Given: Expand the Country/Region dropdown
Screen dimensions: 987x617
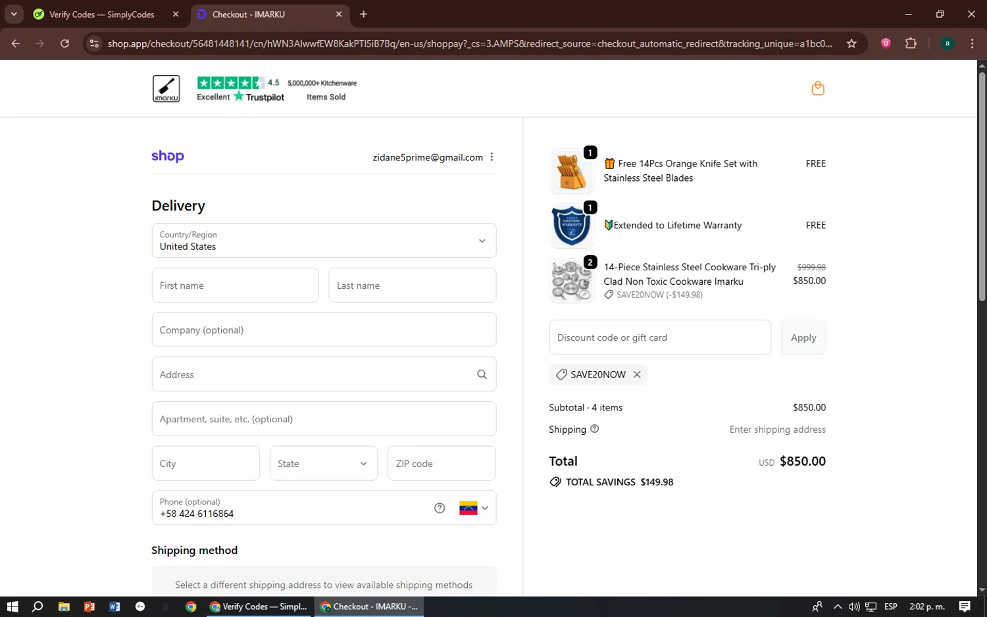Looking at the screenshot, I should coord(324,240).
